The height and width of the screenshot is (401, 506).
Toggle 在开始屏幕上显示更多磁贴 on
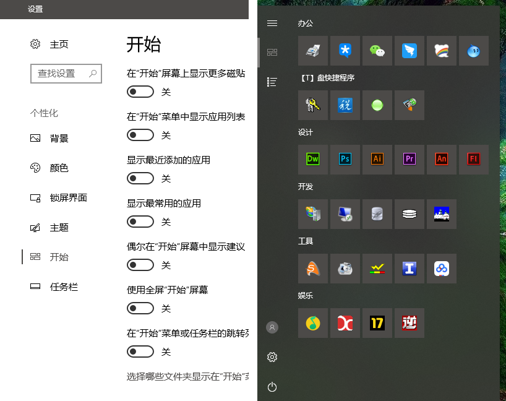tap(140, 92)
